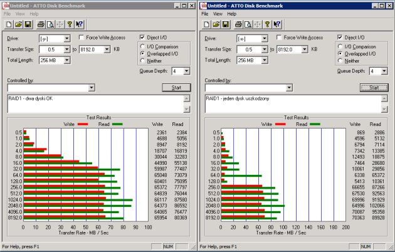Click the yellow Help question-mark icon in right window
The width and height of the screenshot is (395, 252).
click(x=267, y=24)
